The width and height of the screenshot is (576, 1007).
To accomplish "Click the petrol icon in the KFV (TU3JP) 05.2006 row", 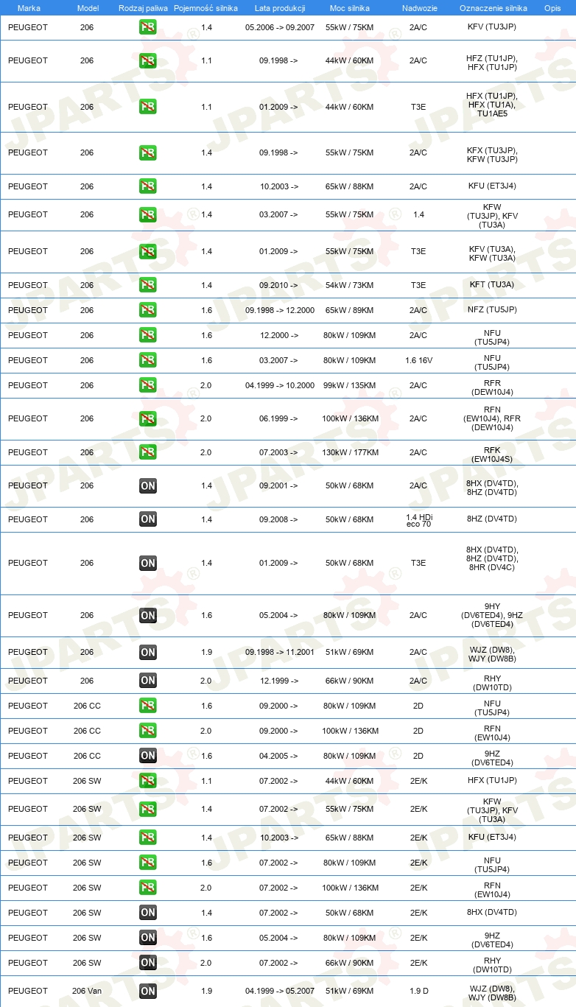I will [148, 28].
